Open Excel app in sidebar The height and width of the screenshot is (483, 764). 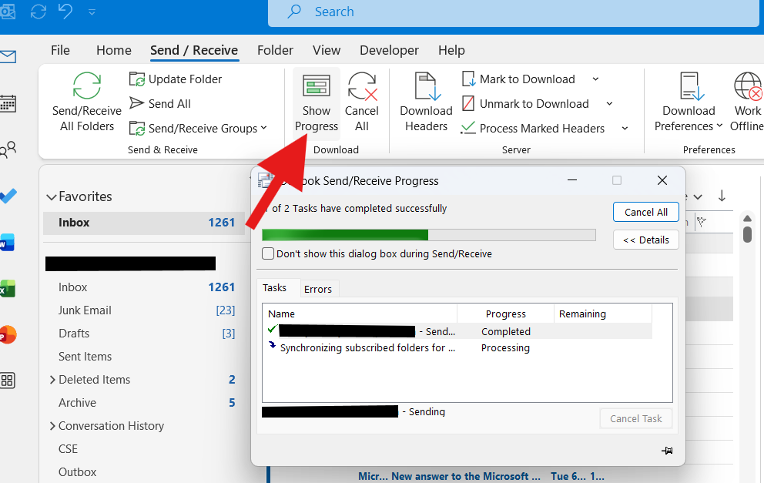pyautogui.click(x=7, y=289)
